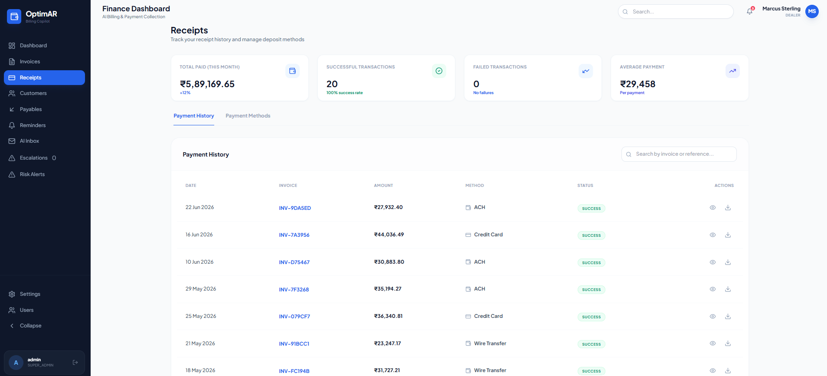Open Customers in the sidebar
Screen dimensions: 827x376
coord(44,93)
